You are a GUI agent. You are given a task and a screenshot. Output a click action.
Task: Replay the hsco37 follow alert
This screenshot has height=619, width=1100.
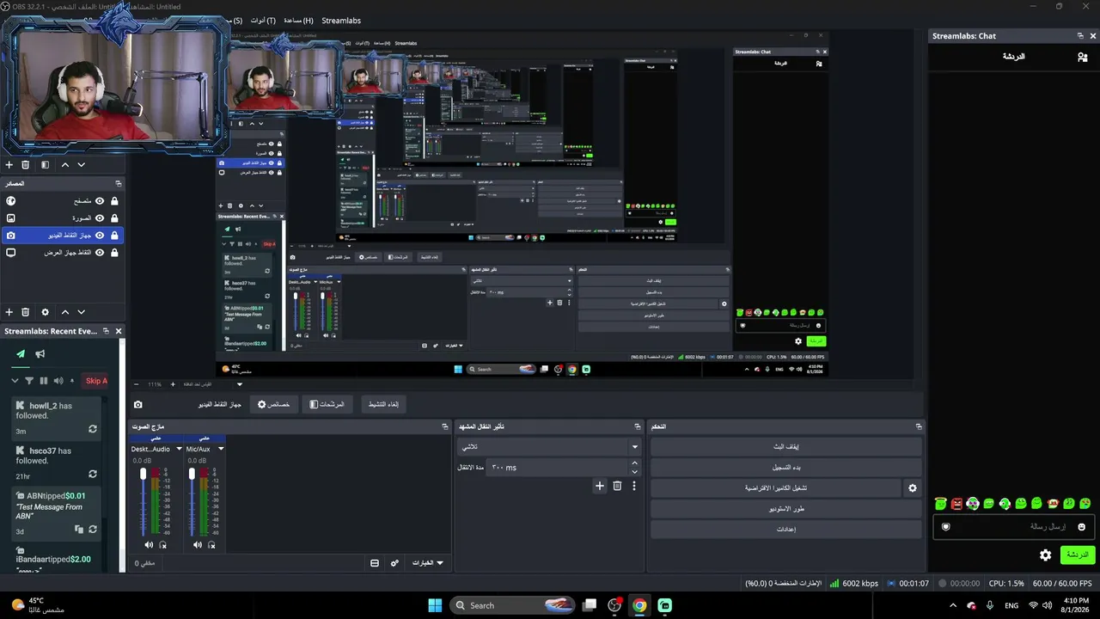pos(93,474)
